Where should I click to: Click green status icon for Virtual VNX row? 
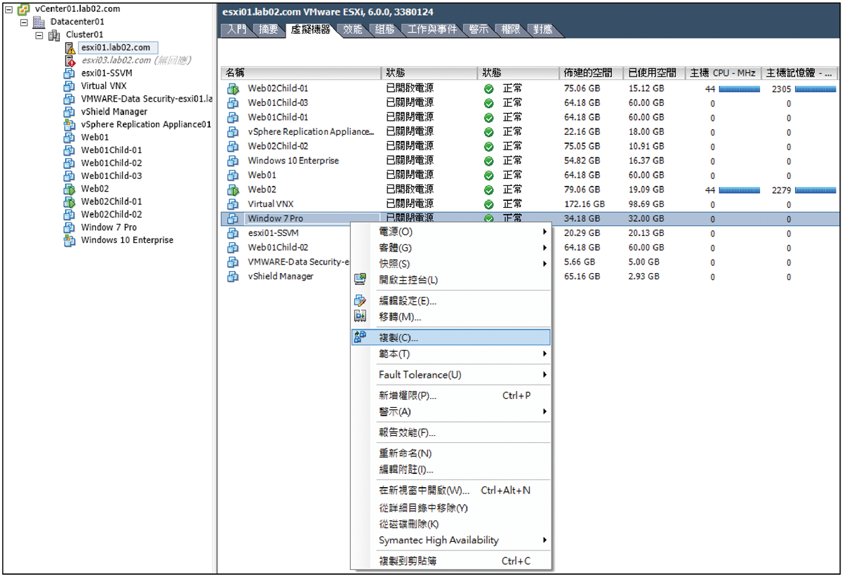coord(489,204)
